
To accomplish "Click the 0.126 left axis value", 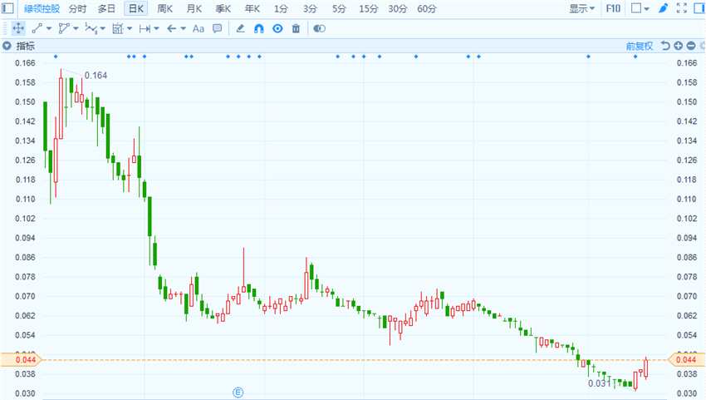I will tap(25, 160).
